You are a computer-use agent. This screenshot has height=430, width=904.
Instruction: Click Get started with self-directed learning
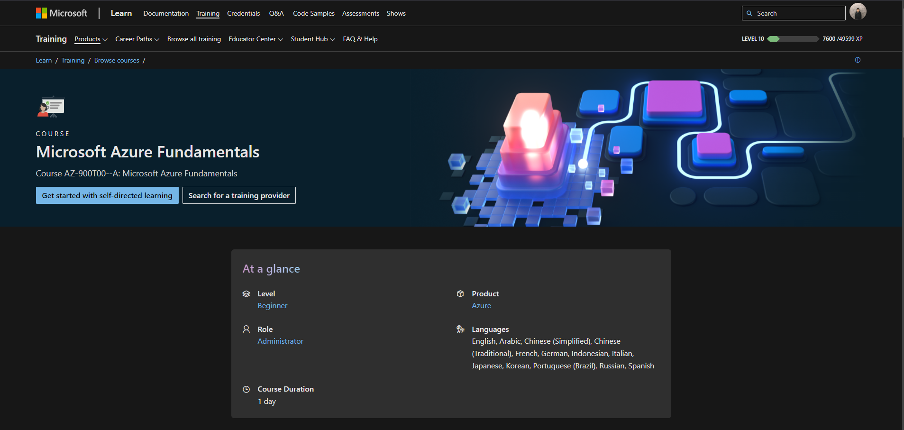tap(107, 195)
